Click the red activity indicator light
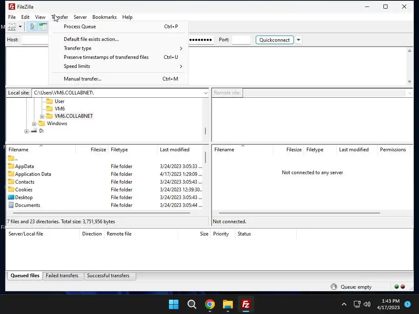The height and width of the screenshot is (314, 419). point(403,287)
